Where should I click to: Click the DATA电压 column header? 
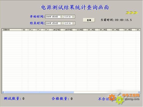[x=81, y=30]
